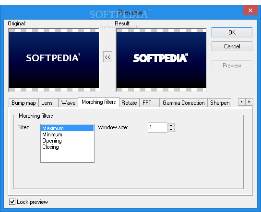The width and height of the screenshot is (261, 212).
Task: Choose the Opening filter
Action: [67, 141]
